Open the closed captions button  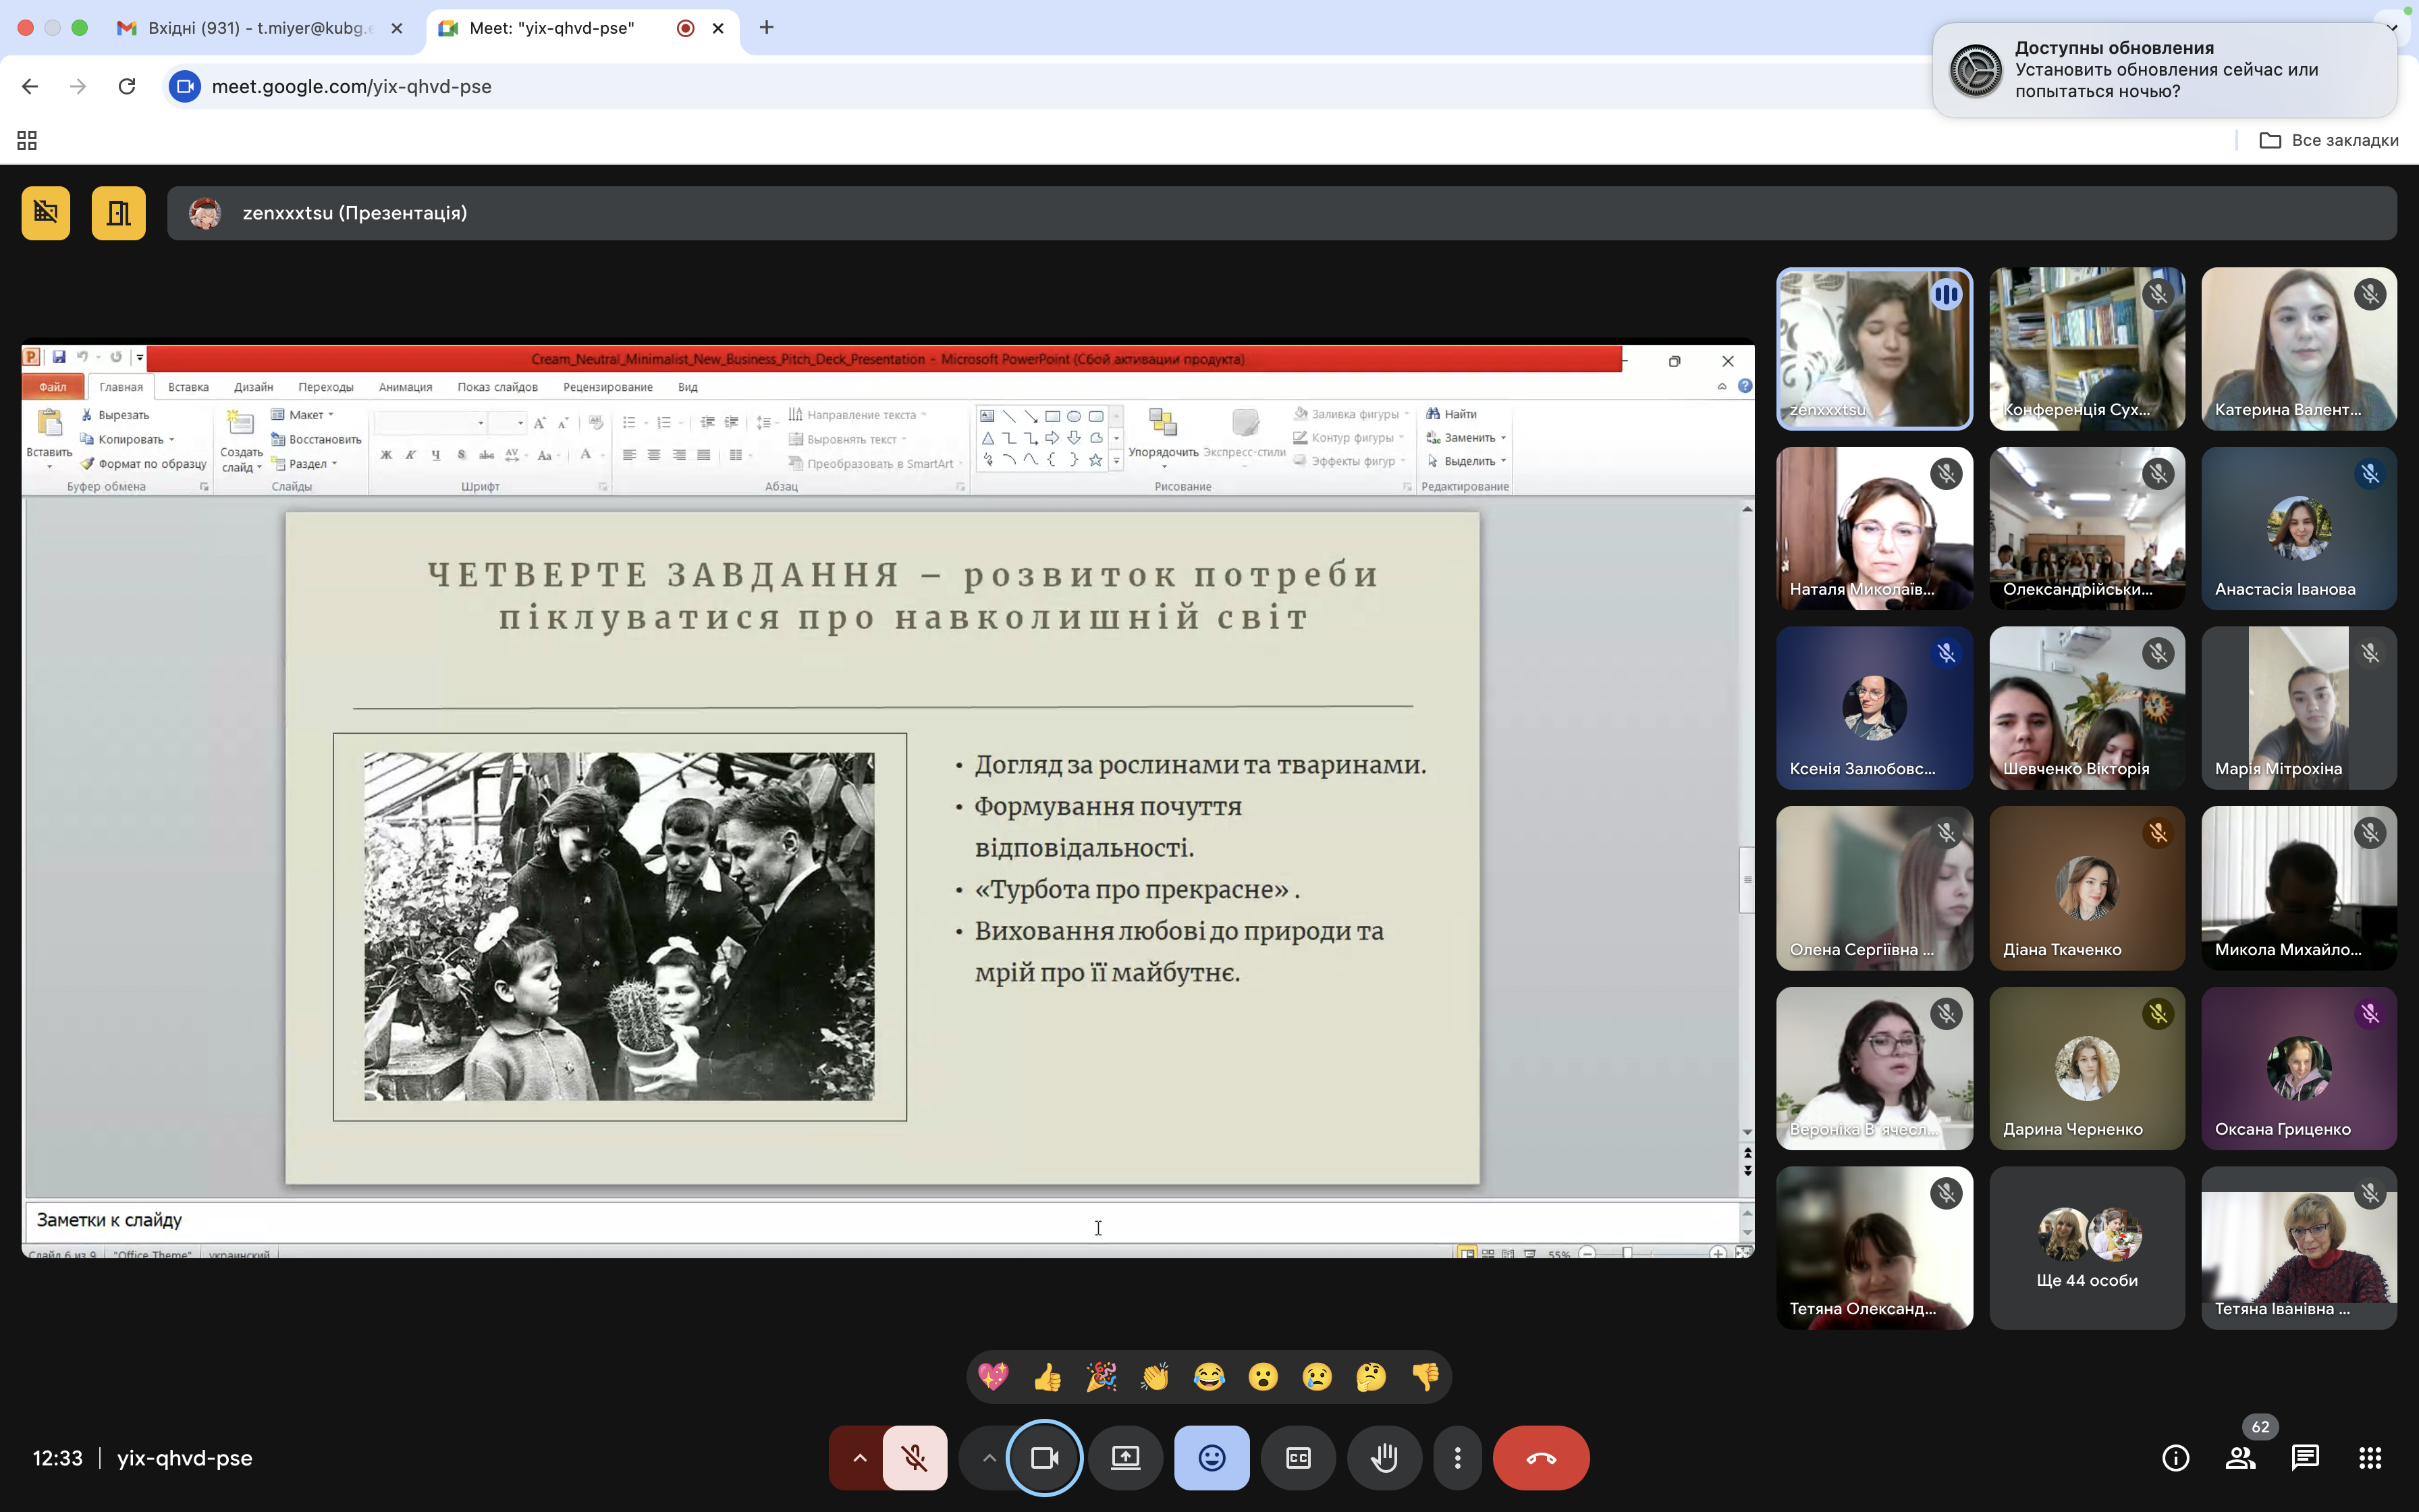(x=1297, y=1458)
